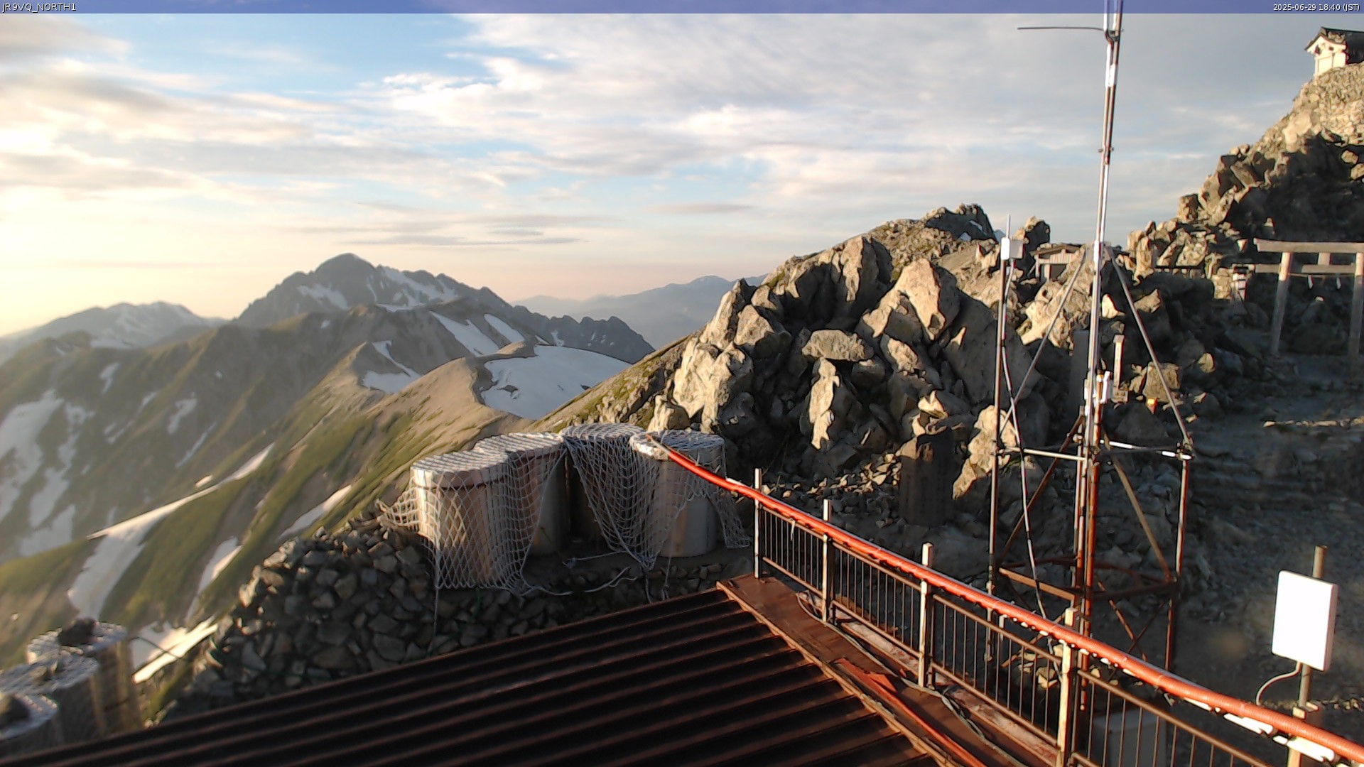Click the 2025-06-29 18:40 (JST) timestamp
Viewport: 1364px width, 767px height.
coord(1316,7)
